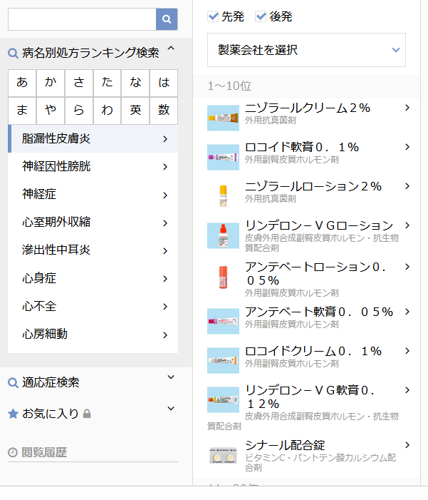Select the た kana filter

107,83
